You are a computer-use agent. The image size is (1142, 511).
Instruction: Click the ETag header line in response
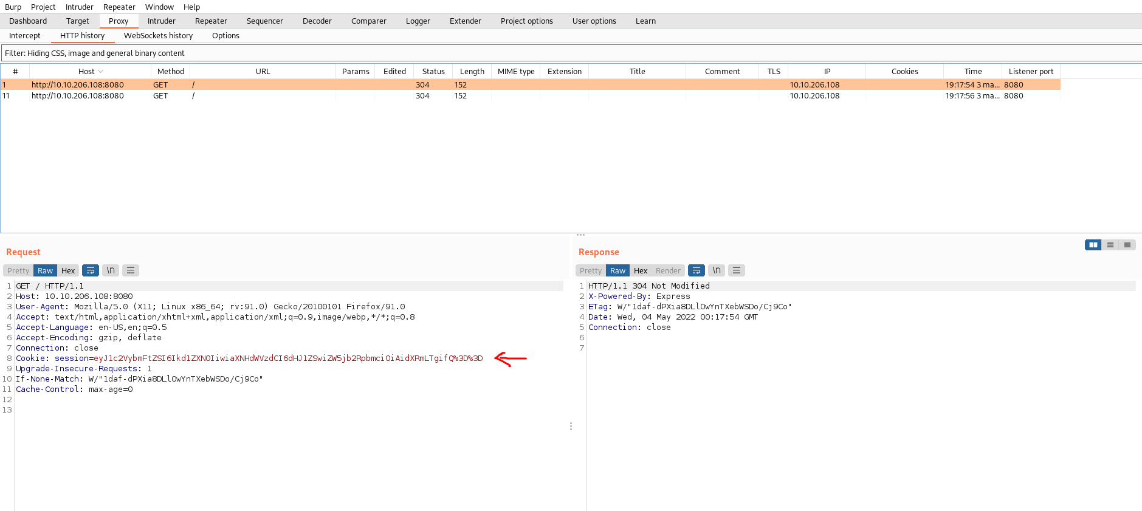pos(690,307)
